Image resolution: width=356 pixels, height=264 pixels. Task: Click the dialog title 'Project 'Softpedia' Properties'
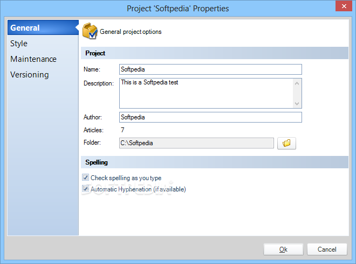point(178,9)
